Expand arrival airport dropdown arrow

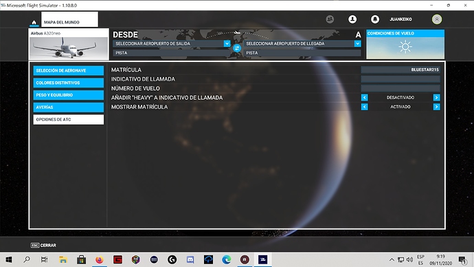[358, 43]
